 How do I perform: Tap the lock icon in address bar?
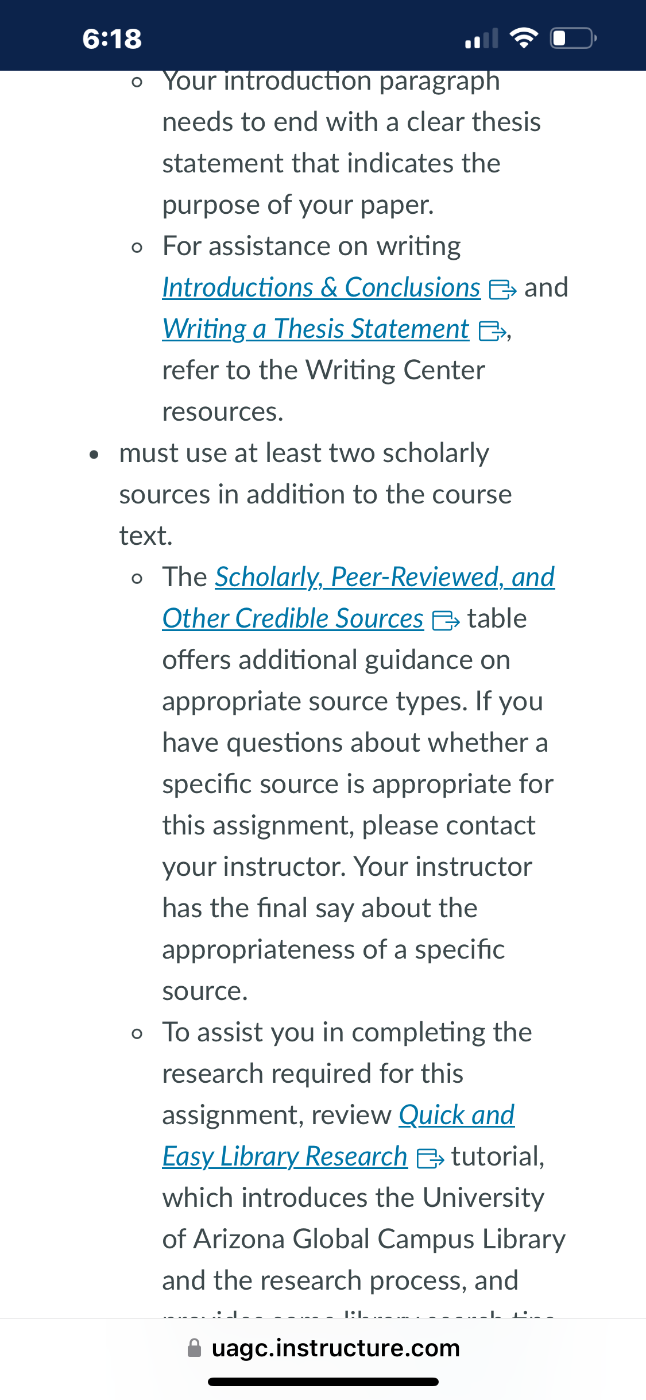click(x=195, y=1348)
